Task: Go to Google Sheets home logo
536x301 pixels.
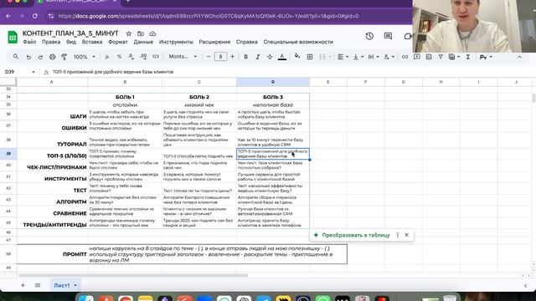Action: (x=13, y=37)
